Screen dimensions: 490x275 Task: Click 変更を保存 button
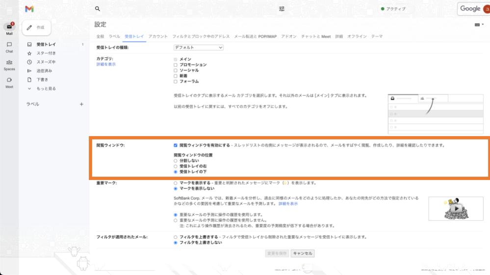pos(277,253)
